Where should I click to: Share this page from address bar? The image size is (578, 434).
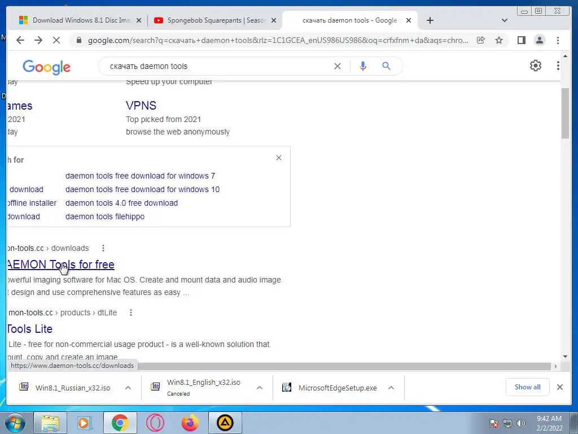(x=481, y=40)
